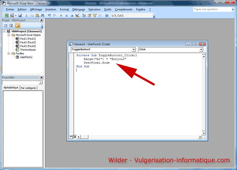Toggle design mode icon in the toolbar
This screenshot has width=237, height=170.
77,15
